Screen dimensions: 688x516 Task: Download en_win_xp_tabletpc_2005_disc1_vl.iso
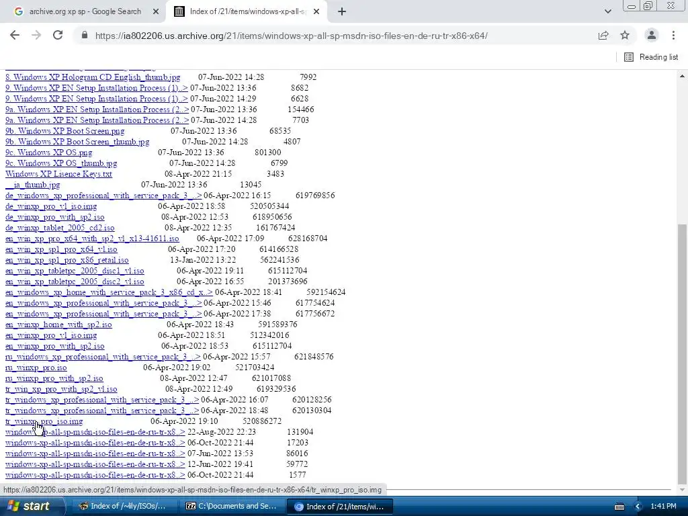[75, 271]
